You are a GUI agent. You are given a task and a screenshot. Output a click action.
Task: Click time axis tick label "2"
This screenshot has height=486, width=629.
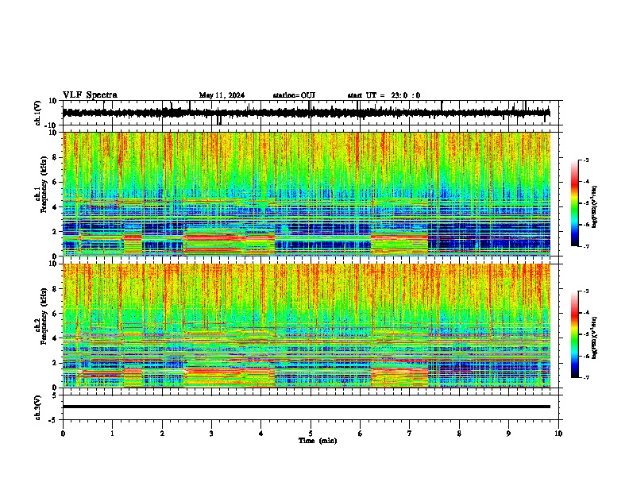tap(162, 434)
